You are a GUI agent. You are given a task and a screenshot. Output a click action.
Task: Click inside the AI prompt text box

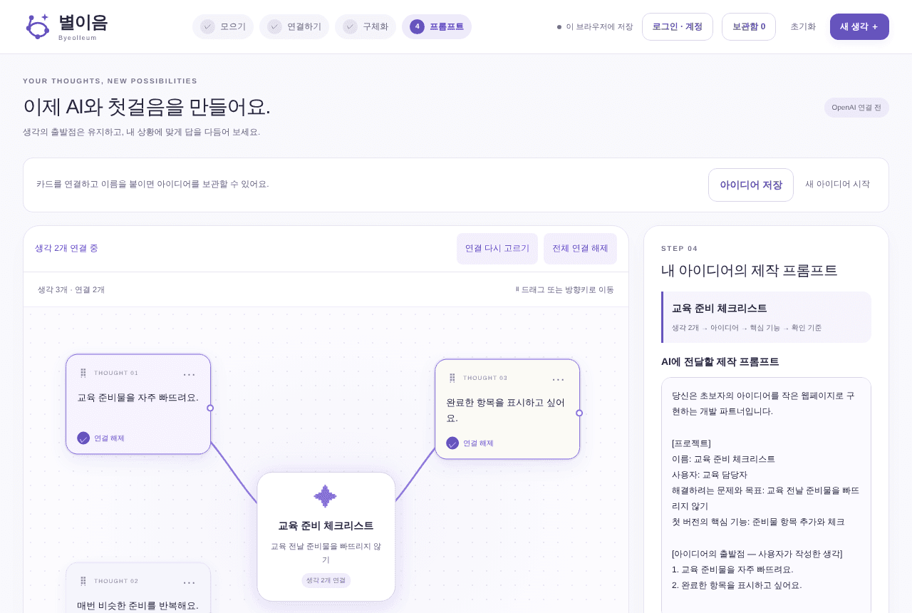point(766,495)
